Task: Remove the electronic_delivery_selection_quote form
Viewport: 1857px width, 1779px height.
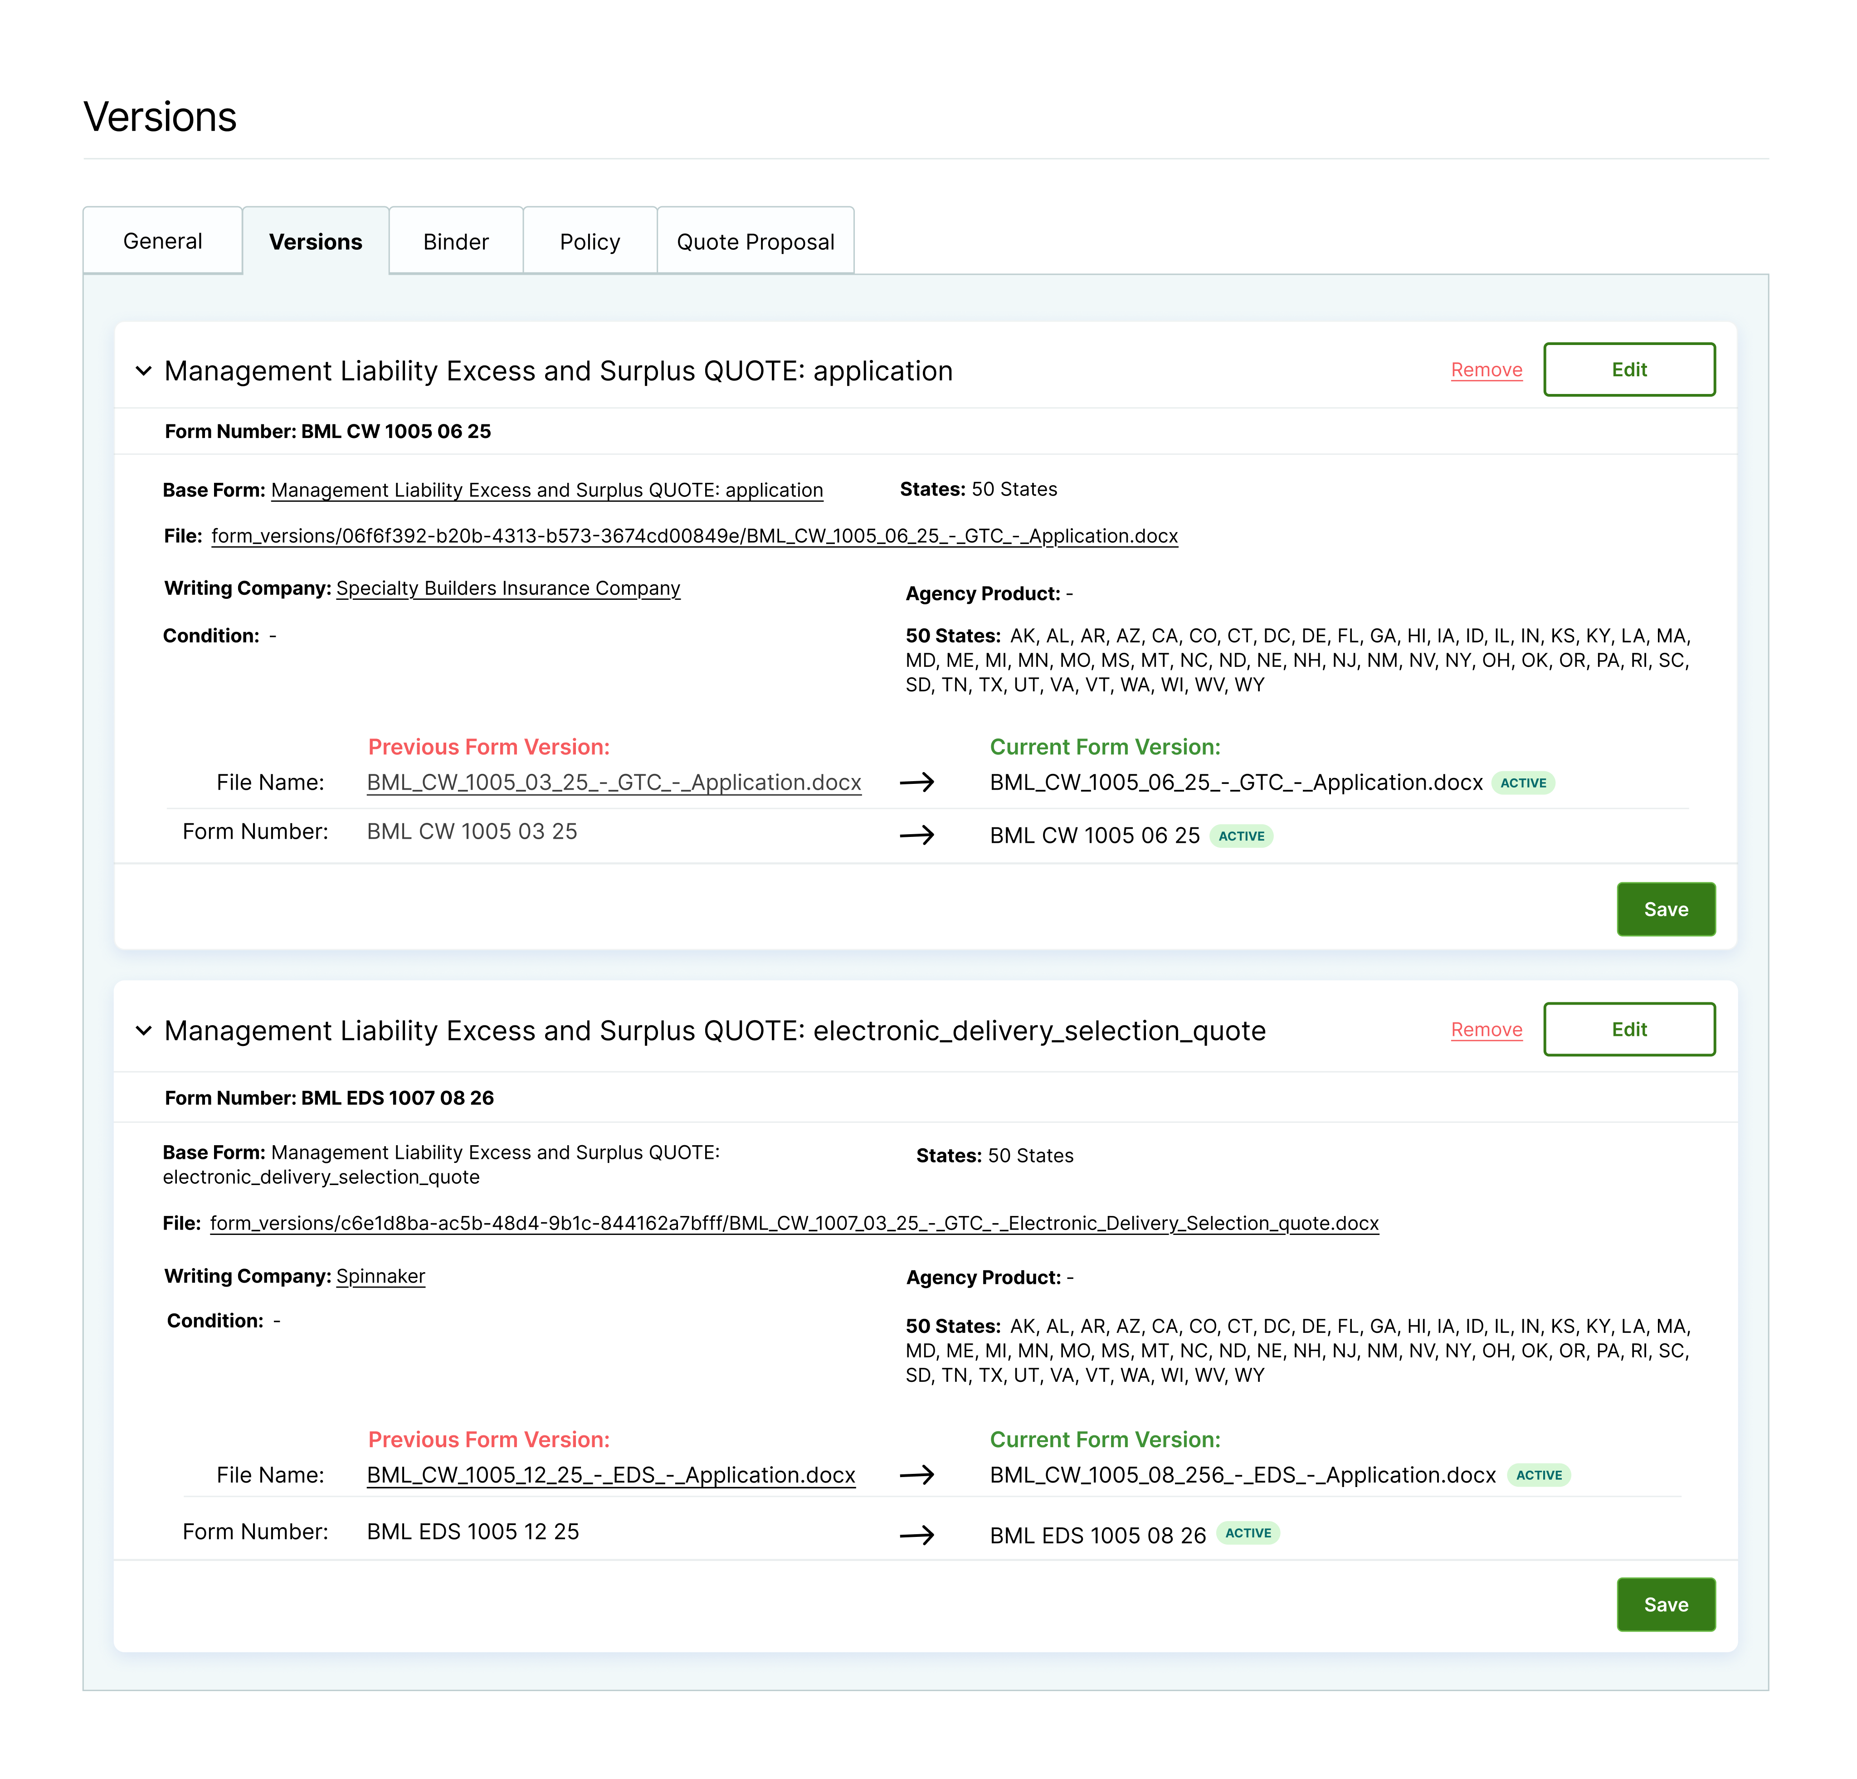Action: [x=1486, y=1030]
